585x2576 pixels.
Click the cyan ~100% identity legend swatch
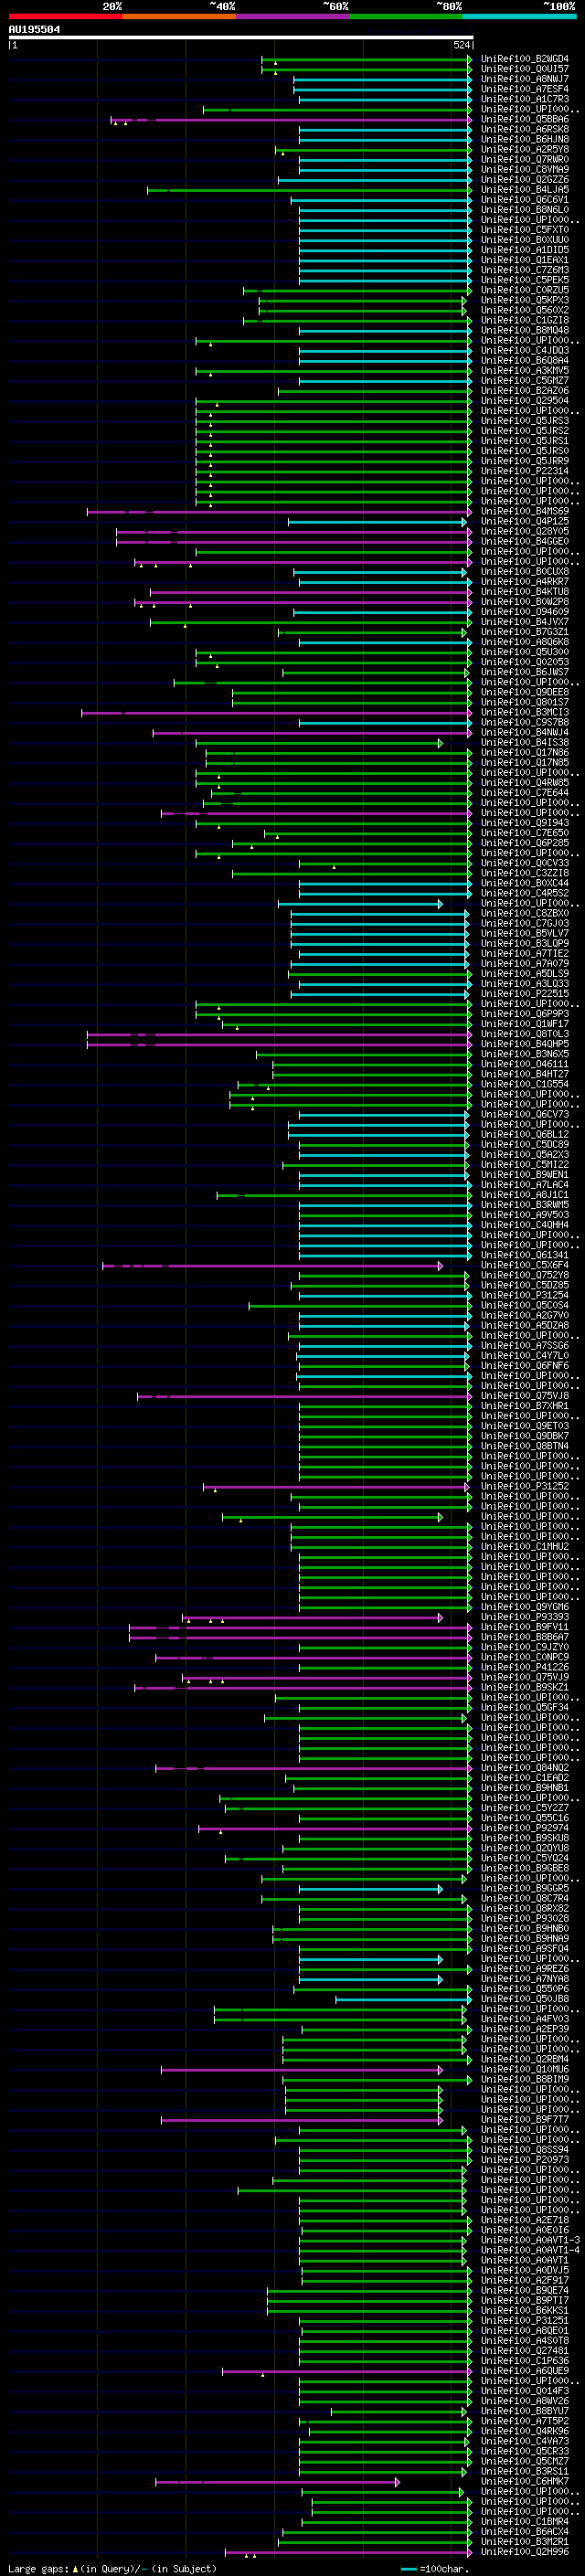[x=520, y=16]
